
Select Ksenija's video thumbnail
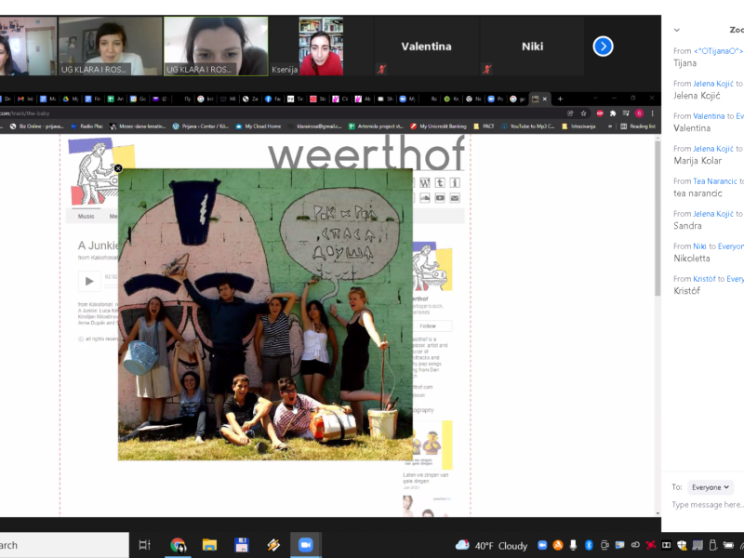(321, 46)
